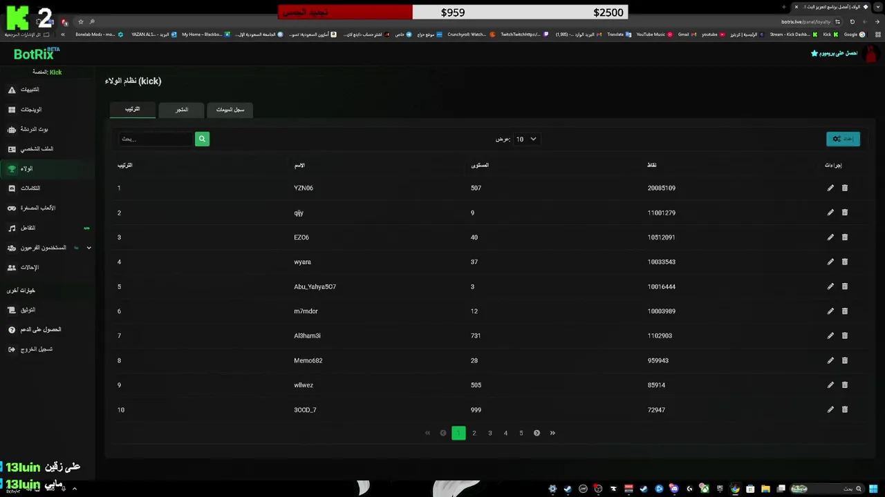The width and height of the screenshot is (885, 497).
Task: Click the browser address bar botrix.live
Action: point(806,22)
